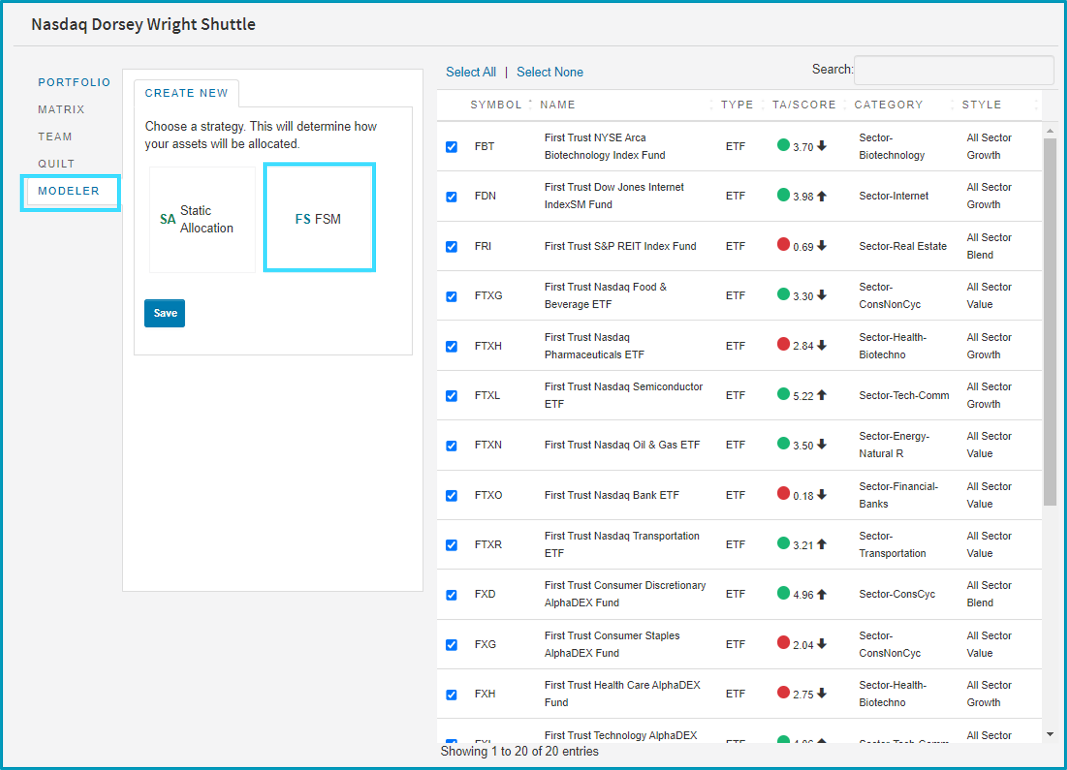
Task: Toggle the FXH row checkbox
Action: tap(451, 695)
